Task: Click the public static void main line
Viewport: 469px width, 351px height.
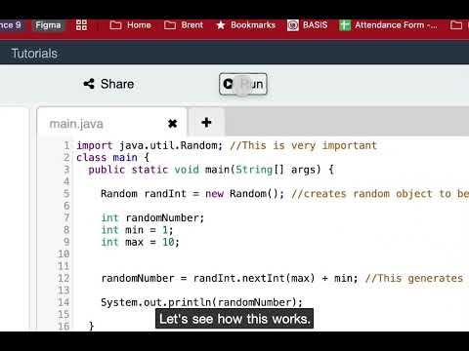Action: pos(211,170)
